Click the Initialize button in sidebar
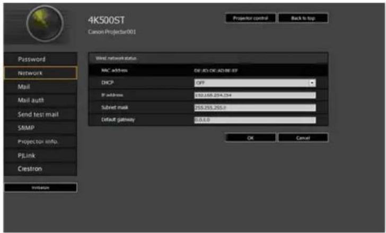The height and width of the screenshot is (233, 386). pos(41,187)
